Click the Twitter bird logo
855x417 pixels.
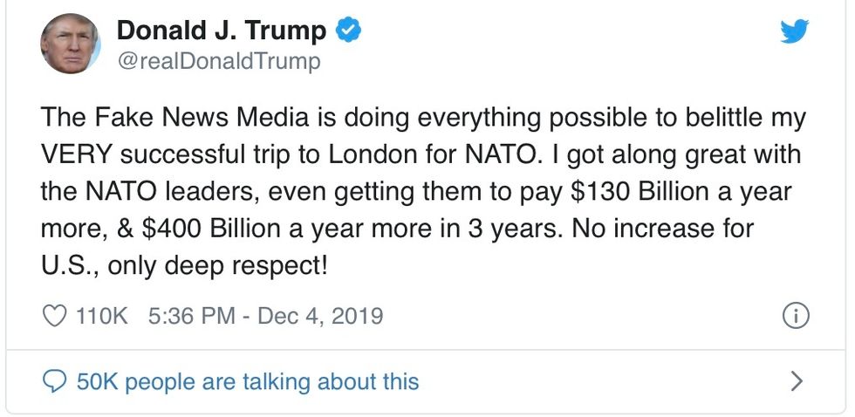(x=794, y=32)
